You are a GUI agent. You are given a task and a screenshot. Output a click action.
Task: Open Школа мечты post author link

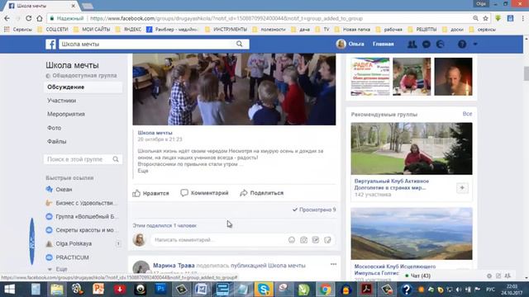tap(155, 133)
